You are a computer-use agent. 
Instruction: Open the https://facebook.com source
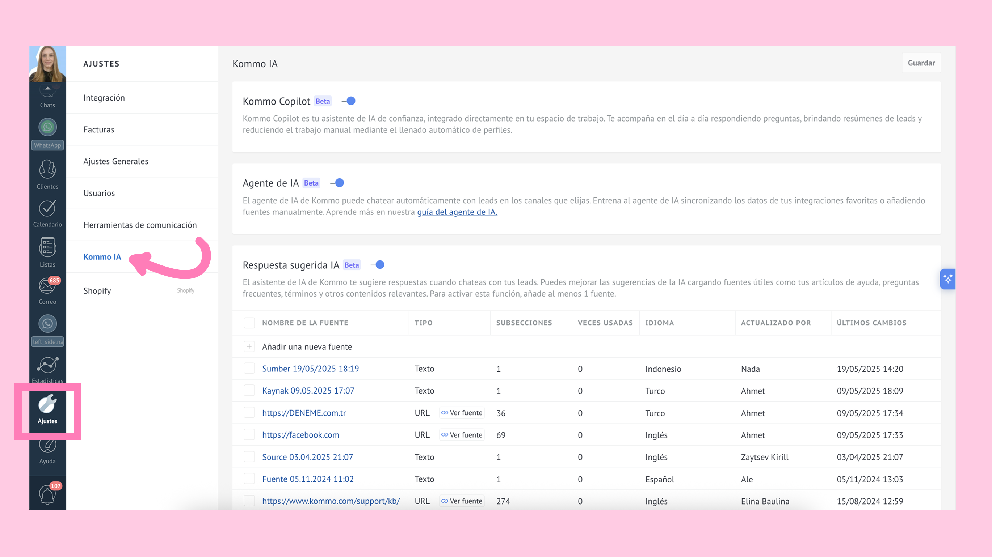point(300,435)
